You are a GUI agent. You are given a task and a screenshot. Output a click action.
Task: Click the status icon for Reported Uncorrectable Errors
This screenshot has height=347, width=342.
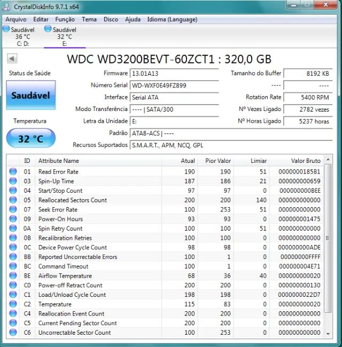coord(13,257)
